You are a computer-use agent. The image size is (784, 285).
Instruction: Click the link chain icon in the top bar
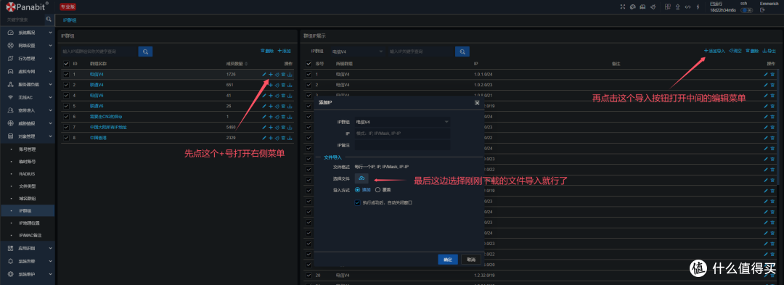coord(687,7)
